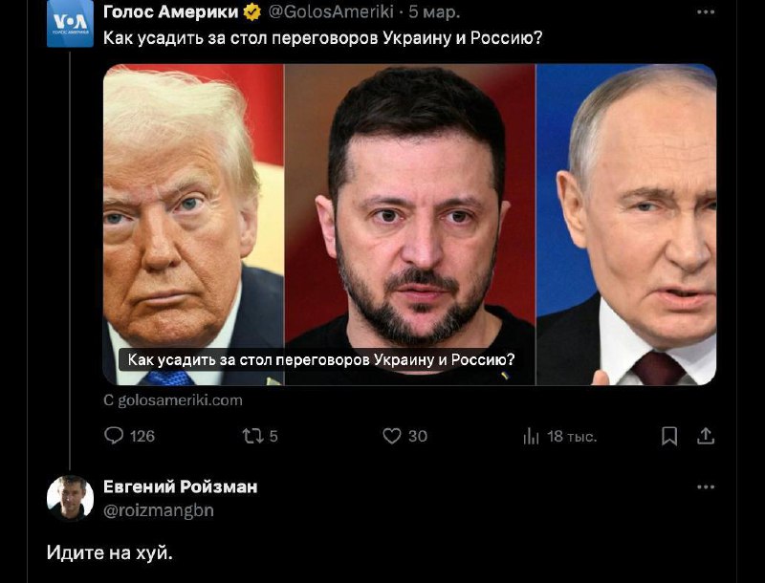Image resolution: width=765 pixels, height=583 pixels.
Task: View analytics icon showing 18 тыс.
Action: point(531,436)
